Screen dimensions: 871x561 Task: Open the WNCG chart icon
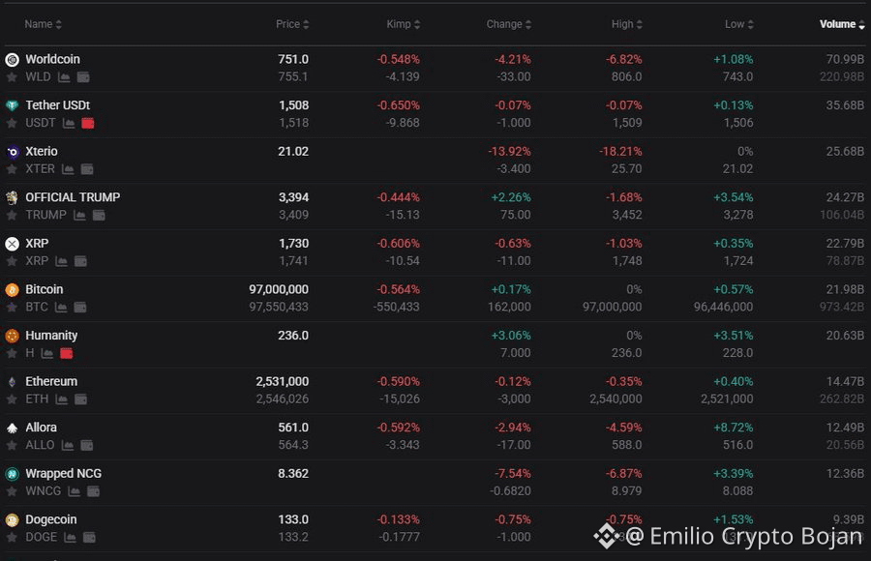coord(74,491)
